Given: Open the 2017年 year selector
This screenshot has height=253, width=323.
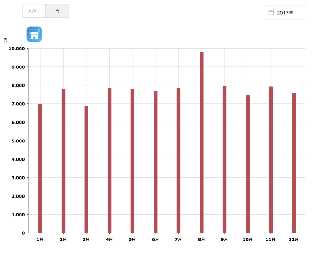Looking at the screenshot, I should click(285, 13).
